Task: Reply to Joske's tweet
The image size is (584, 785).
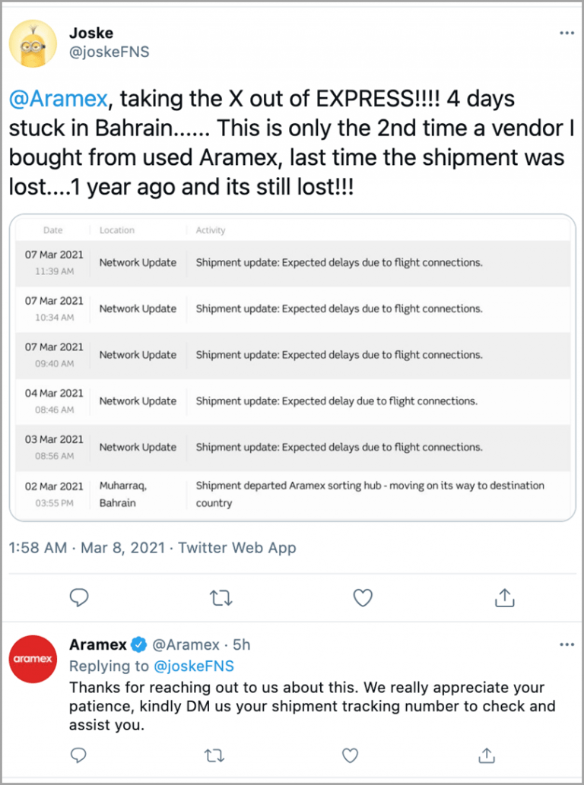Action: [x=79, y=599]
